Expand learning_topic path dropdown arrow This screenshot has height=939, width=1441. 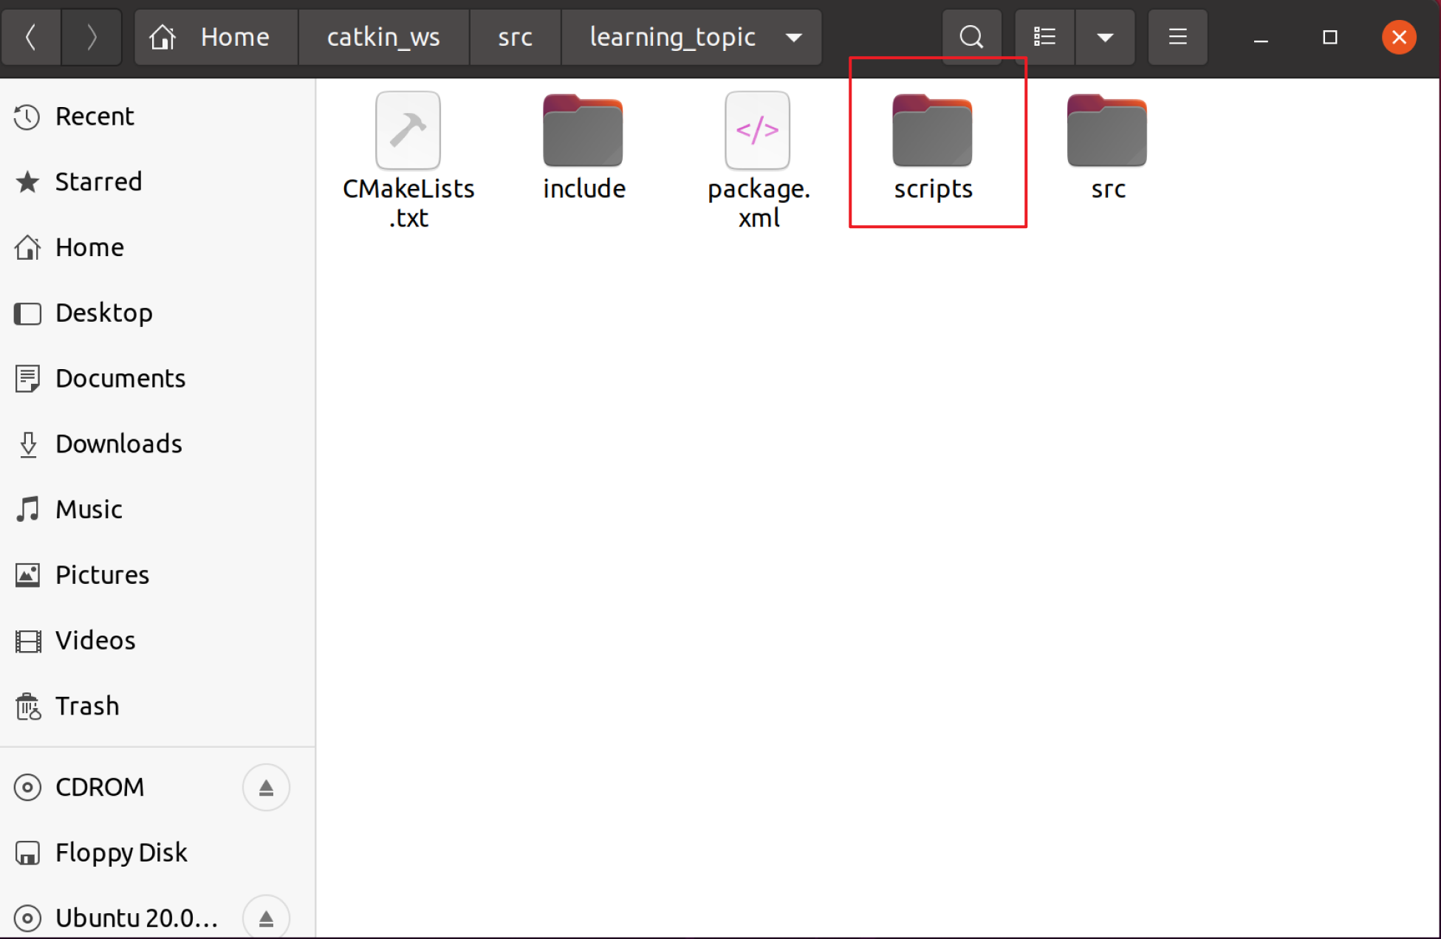click(x=794, y=37)
